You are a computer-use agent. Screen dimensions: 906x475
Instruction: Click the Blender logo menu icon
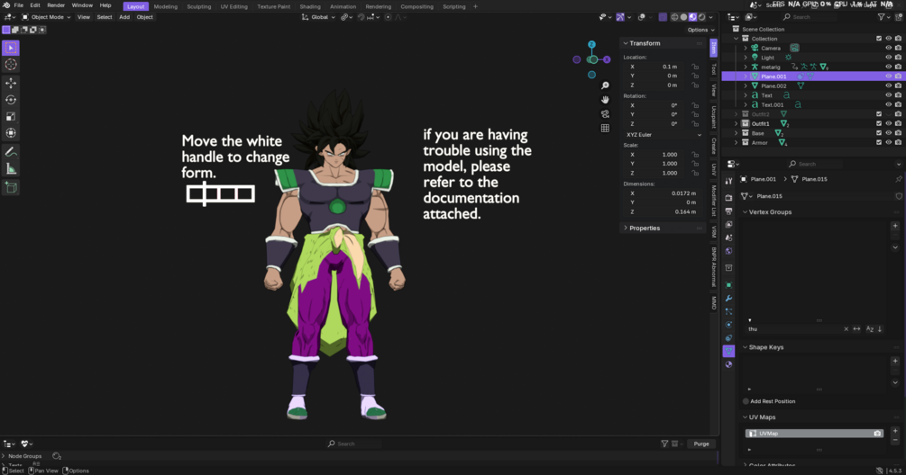tap(6, 5)
